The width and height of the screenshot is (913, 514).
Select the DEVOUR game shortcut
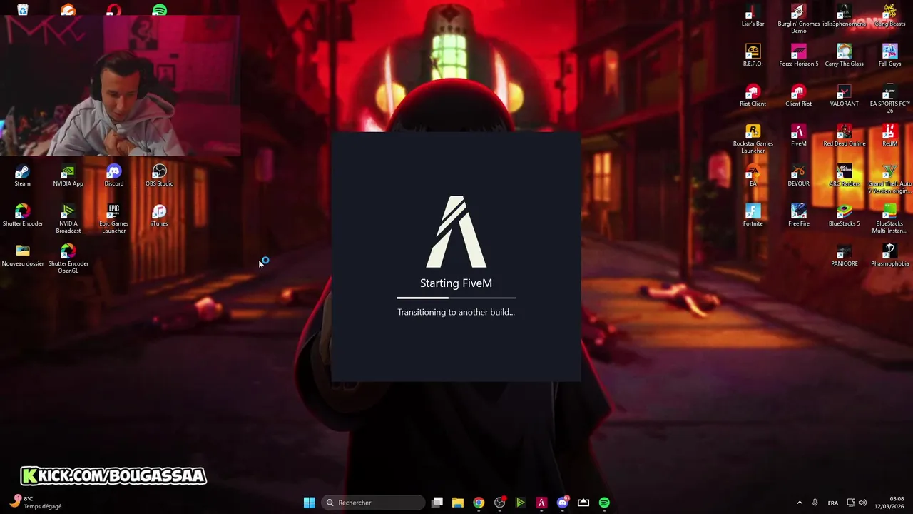(x=798, y=176)
